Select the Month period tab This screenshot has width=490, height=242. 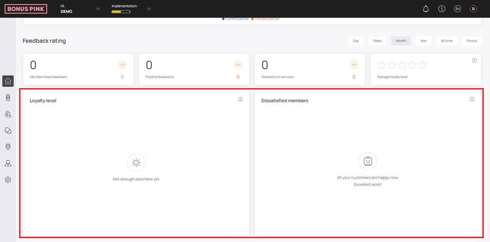401,41
